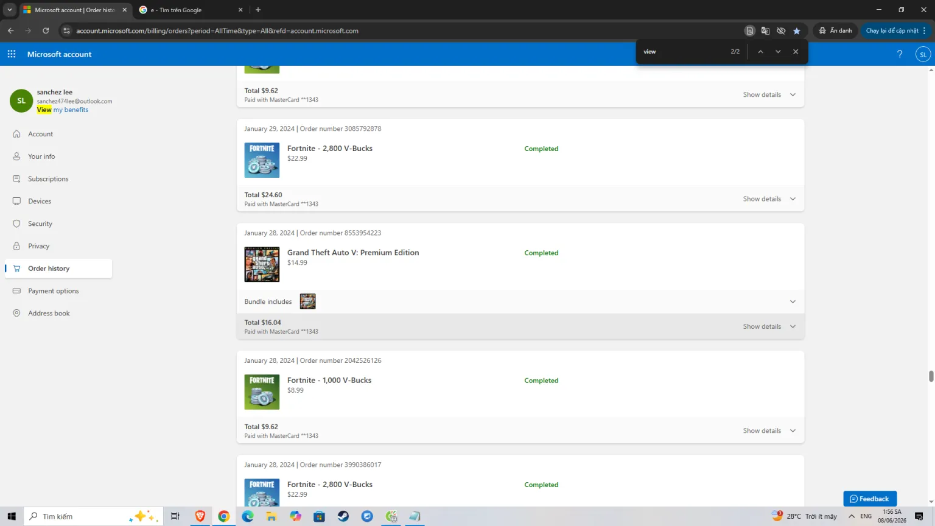Show details for the $16.04 order
Viewport: 935px width, 526px height.
coord(769,326)
